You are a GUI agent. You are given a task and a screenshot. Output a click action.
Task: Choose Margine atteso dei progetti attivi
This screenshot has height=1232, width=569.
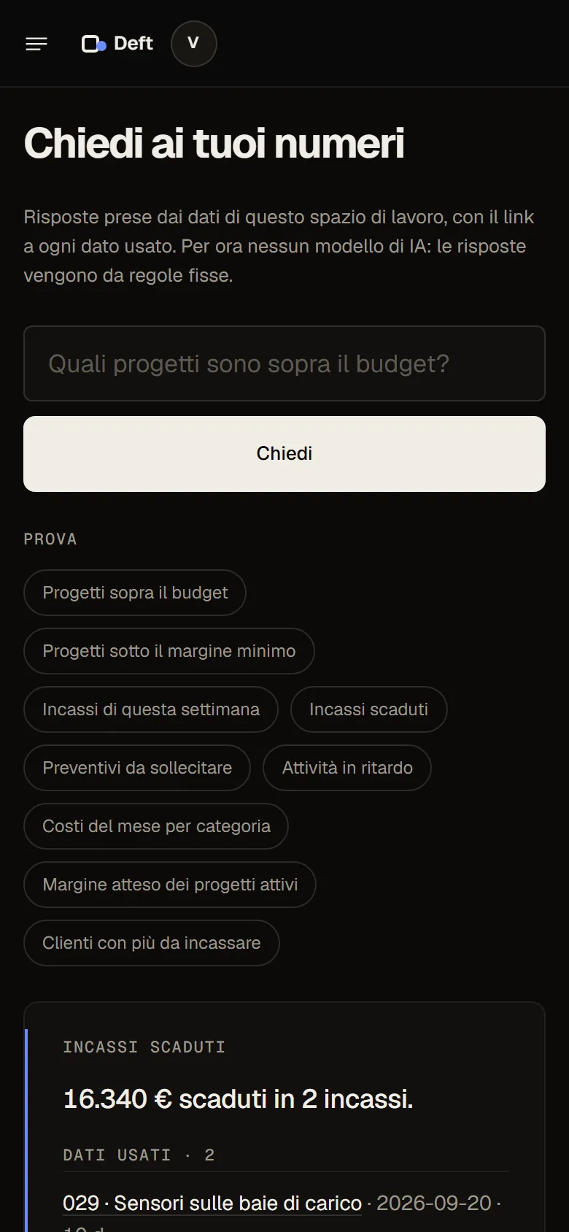tap(170, 885)
